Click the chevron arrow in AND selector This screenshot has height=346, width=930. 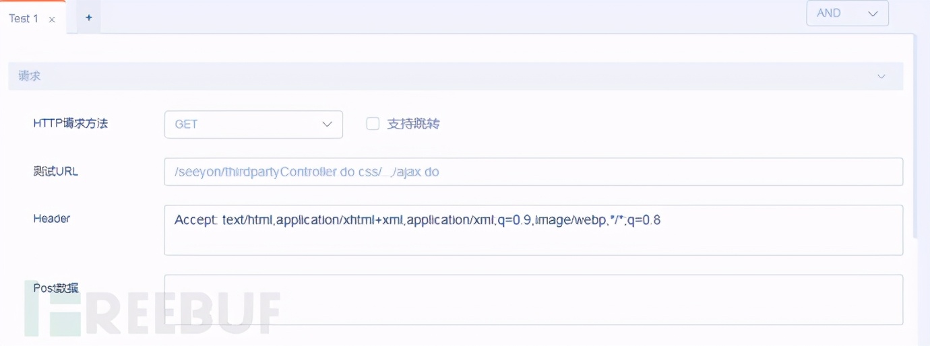(x=873, y=13)
